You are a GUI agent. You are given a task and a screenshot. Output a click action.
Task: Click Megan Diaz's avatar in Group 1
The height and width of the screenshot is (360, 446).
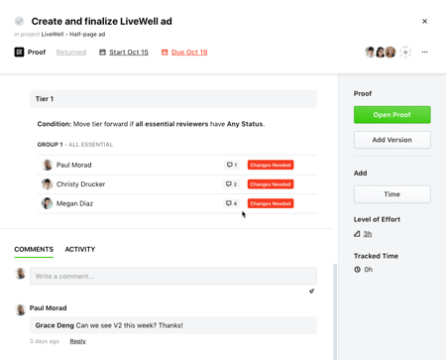[48, 203]
